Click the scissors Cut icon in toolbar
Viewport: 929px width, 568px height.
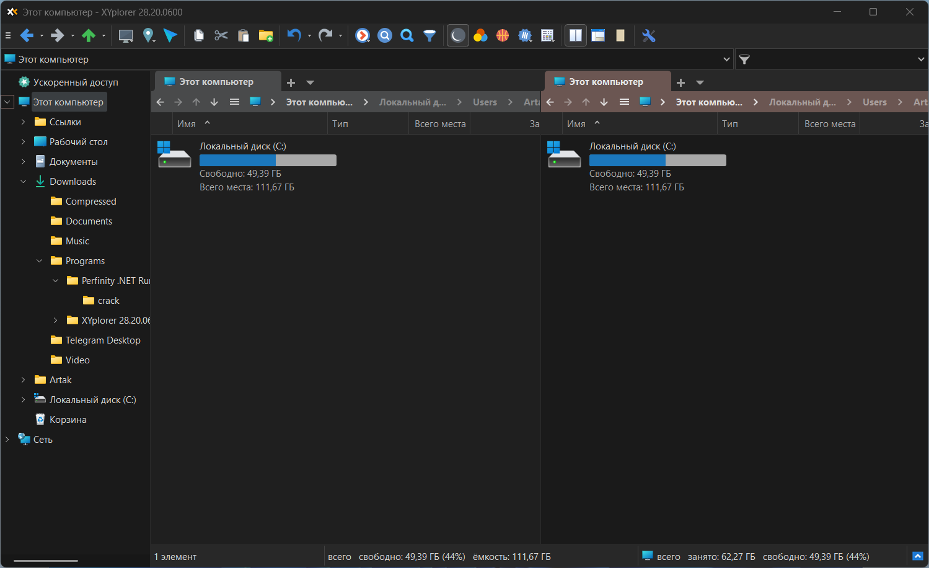coord(221,35)
